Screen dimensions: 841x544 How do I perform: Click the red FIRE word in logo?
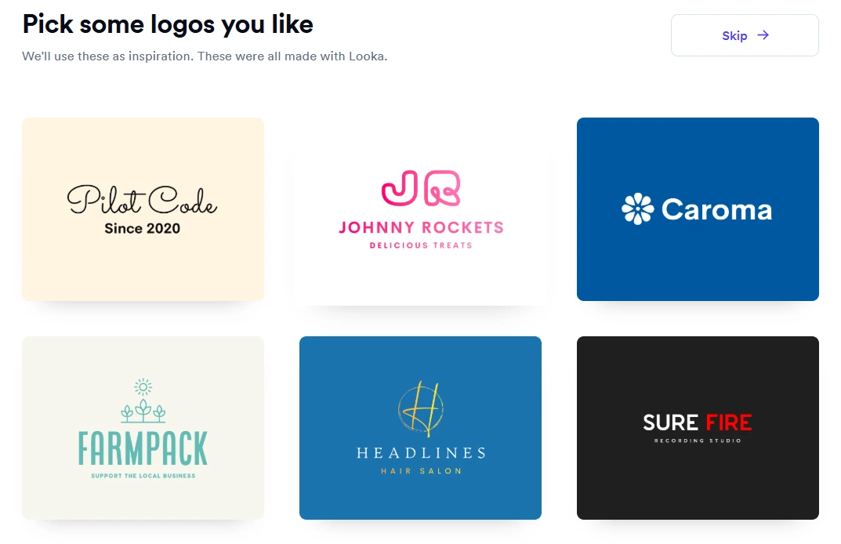[x=729, y=423]
